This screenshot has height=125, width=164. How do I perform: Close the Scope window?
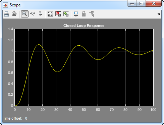[x=154, y=4]
